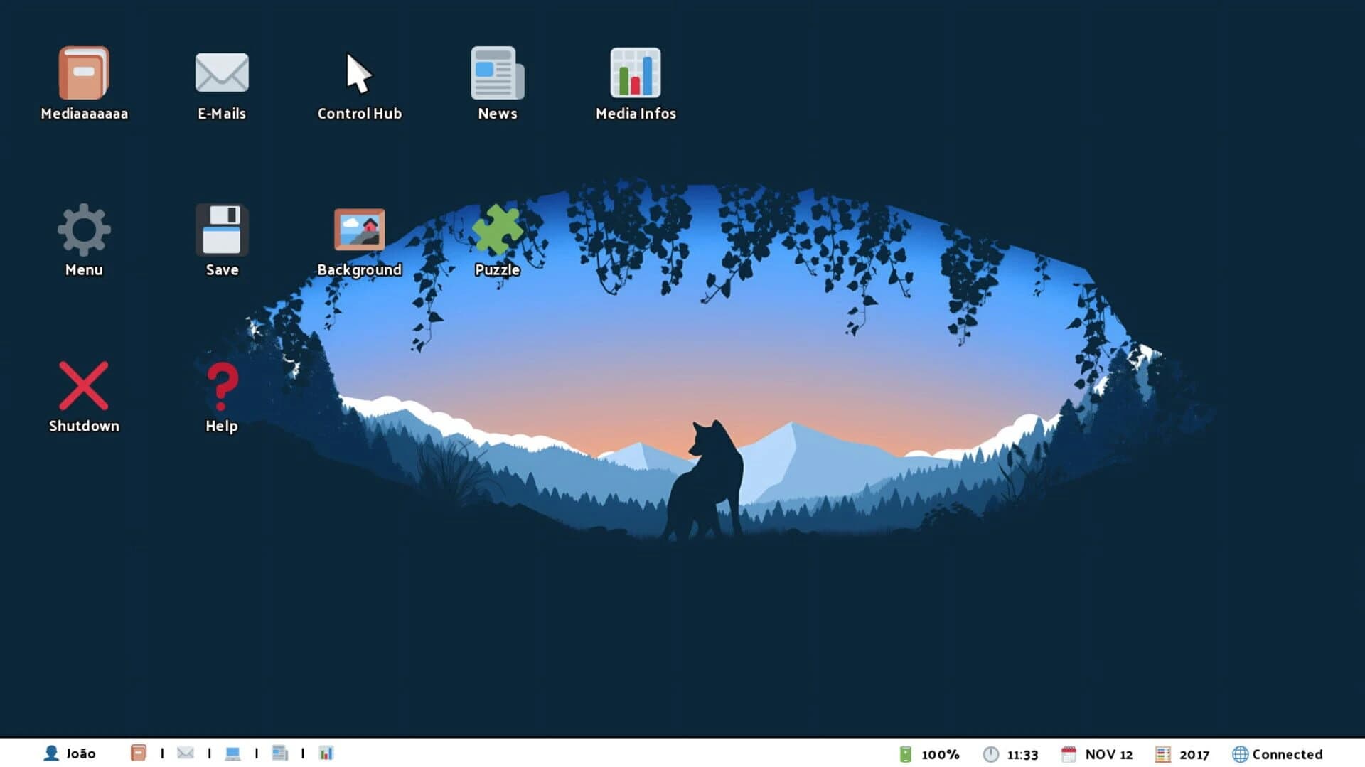Shutdown the system via the red X
This screenshot has width=1365, height=767.
84,386
